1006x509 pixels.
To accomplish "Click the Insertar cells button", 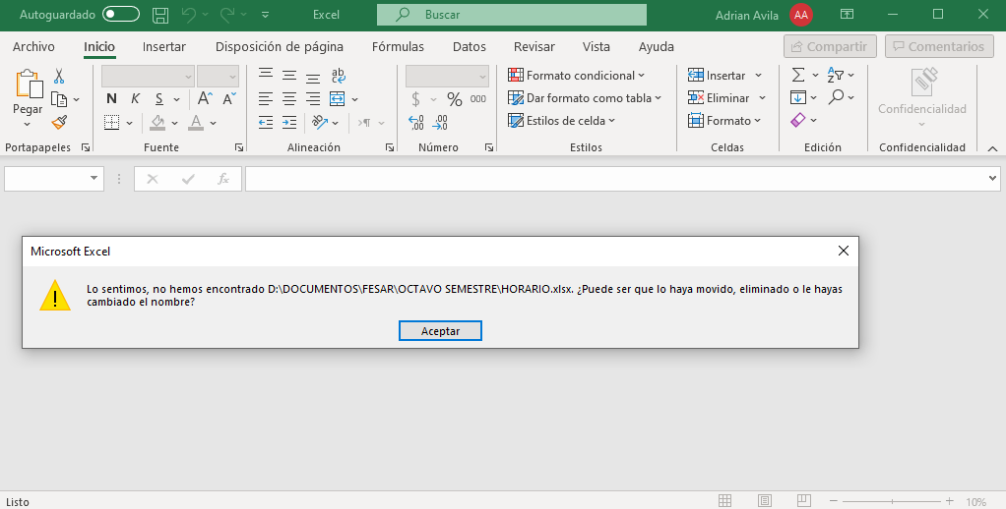I will click(x=717, y=76).
